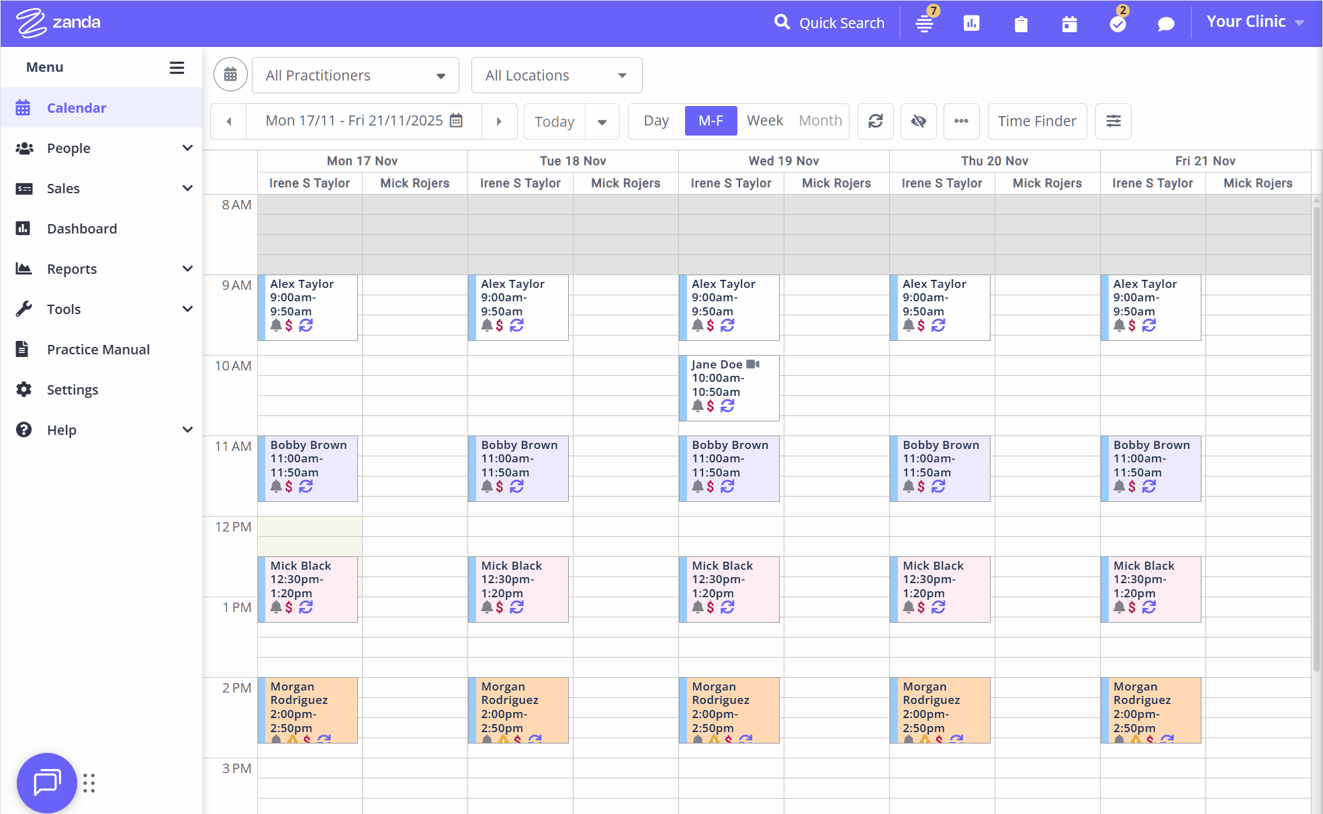1323x814 pixels.
Task: Open the All Practitioners dropdown
Action: point(355,75)
